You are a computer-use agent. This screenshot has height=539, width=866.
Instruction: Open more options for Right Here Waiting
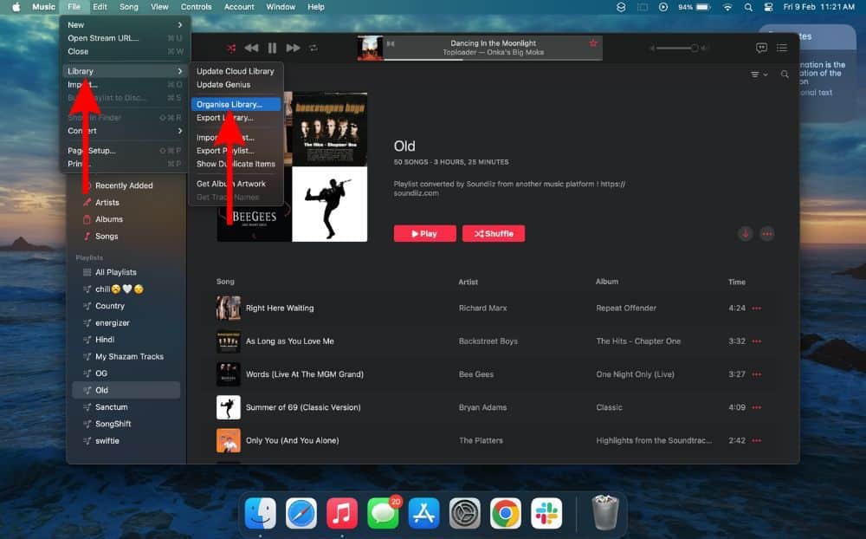click(757, 308)
